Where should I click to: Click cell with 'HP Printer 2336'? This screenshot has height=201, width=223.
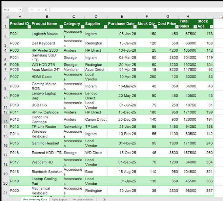click(47, 50)
